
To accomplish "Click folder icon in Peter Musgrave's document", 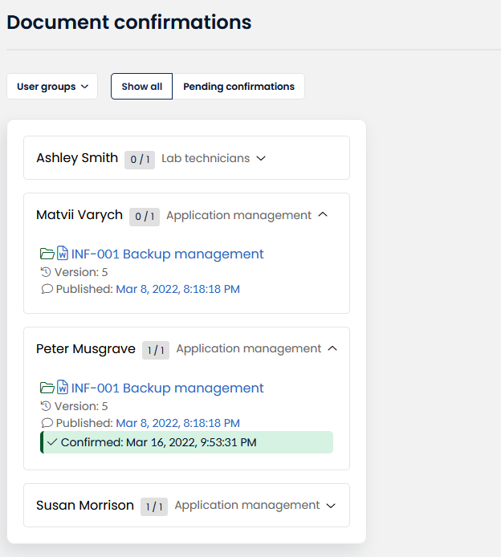I will coord(47,388).
